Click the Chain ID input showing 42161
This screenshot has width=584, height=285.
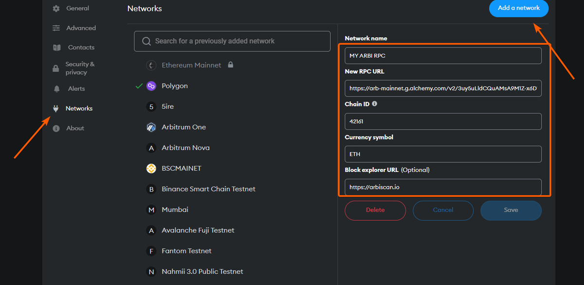(443, 121)
